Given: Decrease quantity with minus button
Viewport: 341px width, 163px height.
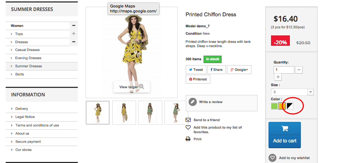Looking at the screenshot, I should click(299, 70).
